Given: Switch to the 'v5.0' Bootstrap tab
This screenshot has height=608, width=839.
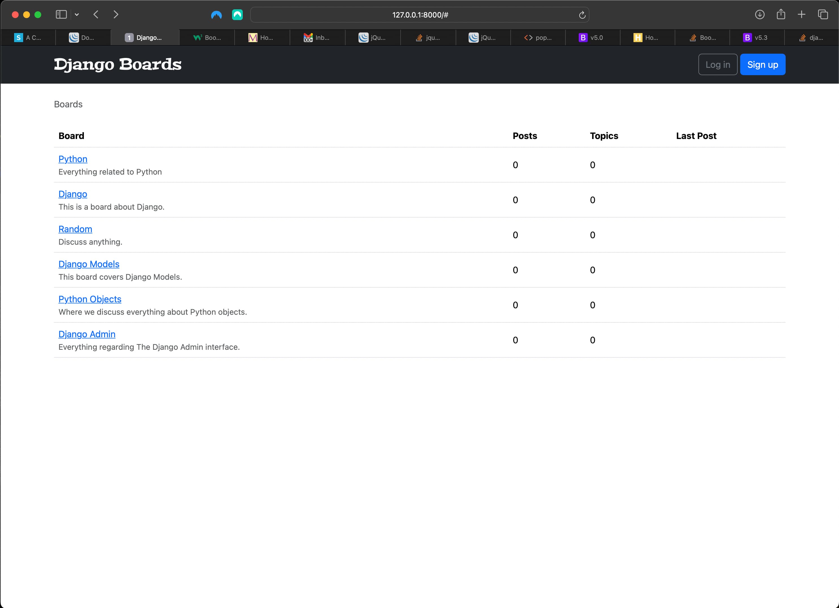Looking at the screenshot, I should tap(593, 37).
